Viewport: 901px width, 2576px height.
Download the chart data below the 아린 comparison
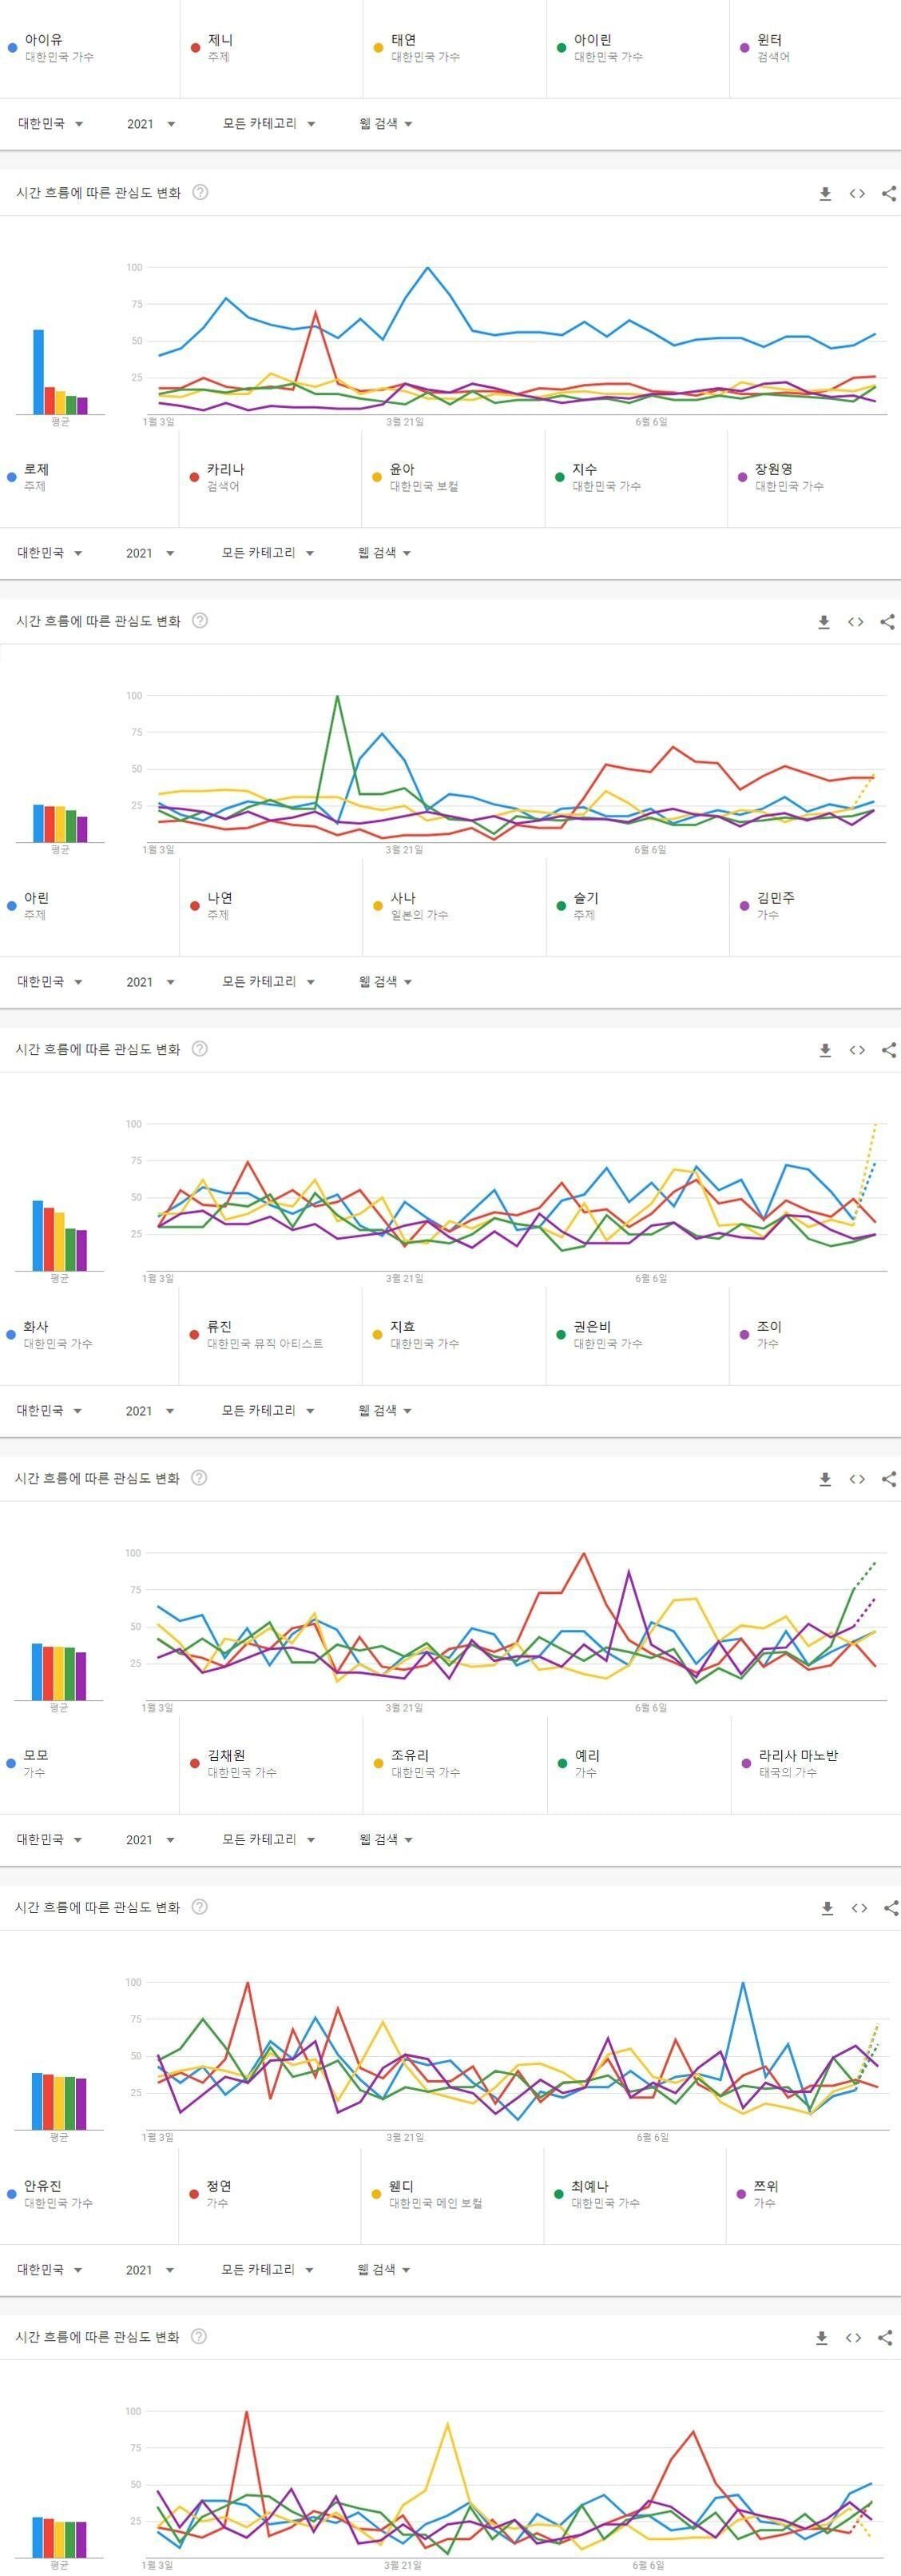[x=825, y=1050]
